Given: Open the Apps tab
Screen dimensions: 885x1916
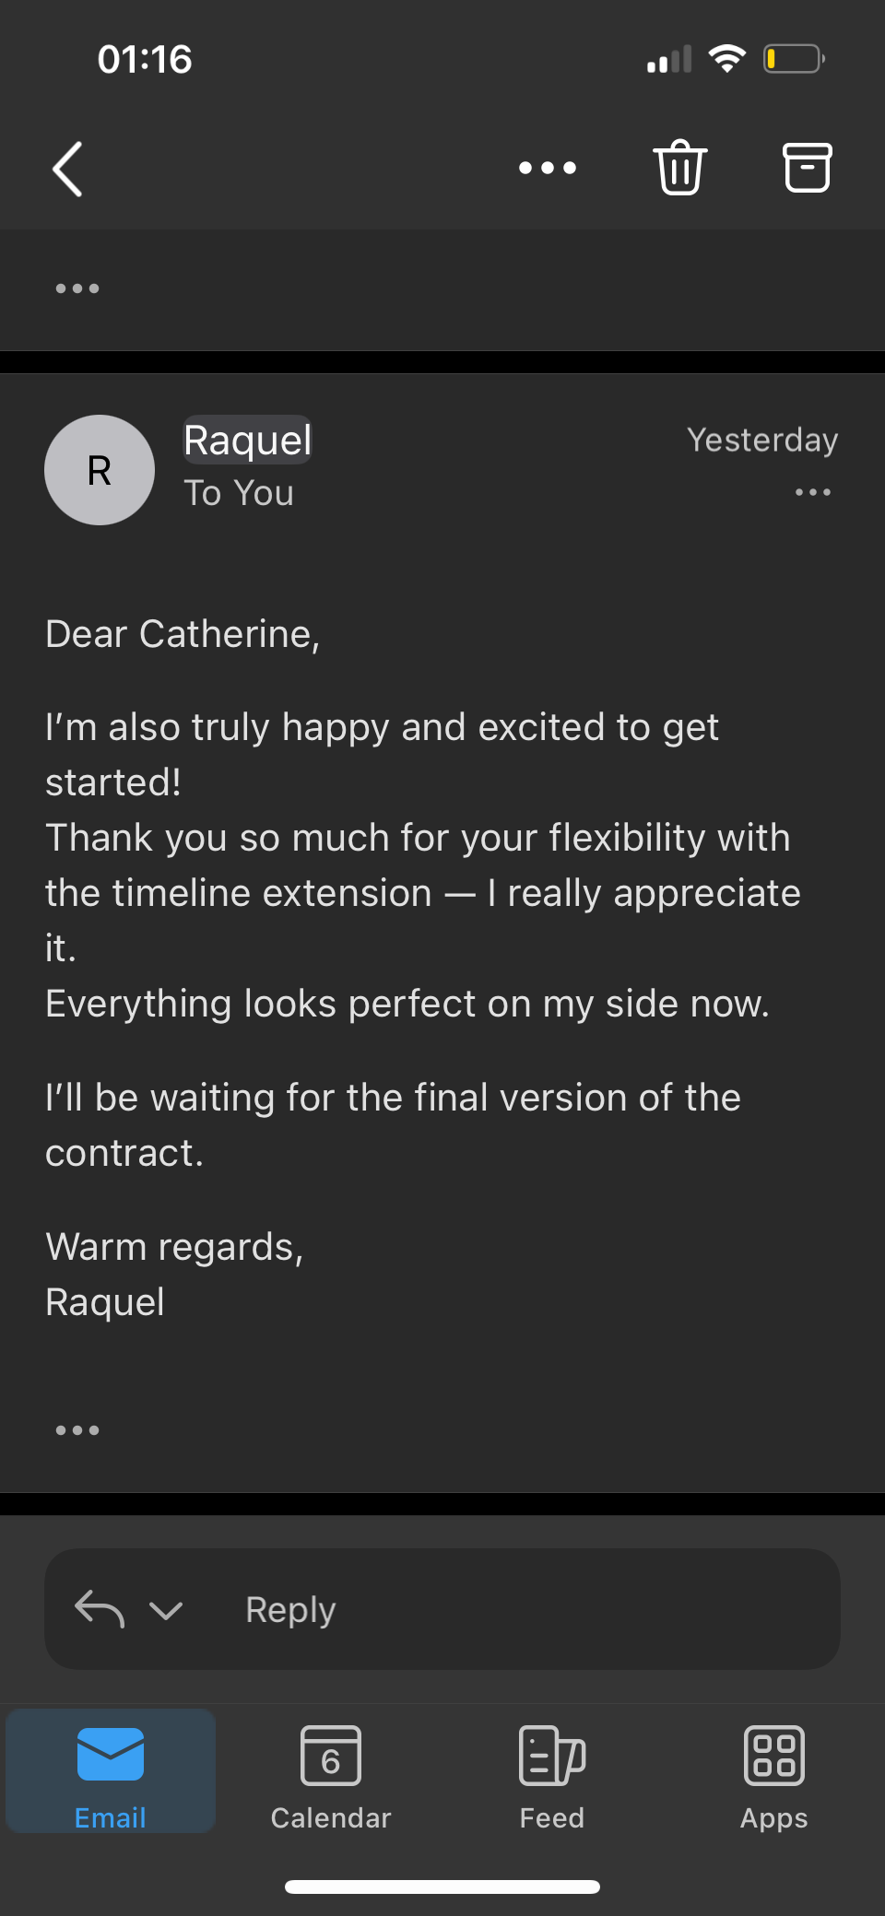Looking at the screenshot, I should (x=774, y=1777).
